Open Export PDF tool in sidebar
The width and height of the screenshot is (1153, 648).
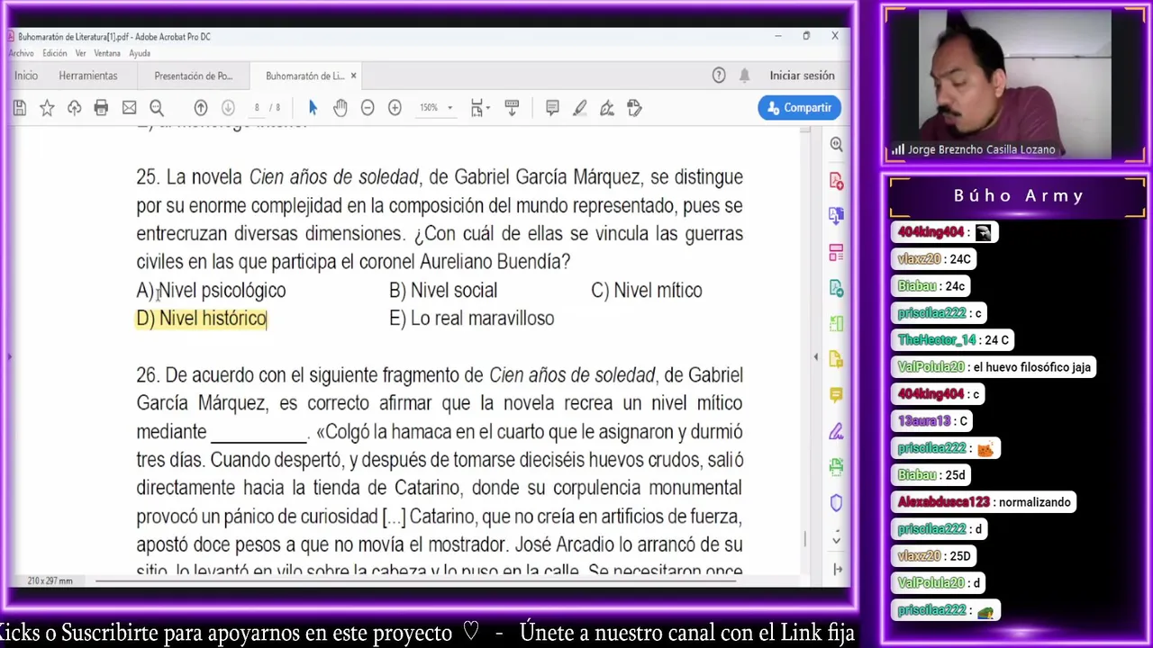coord(836,216)
